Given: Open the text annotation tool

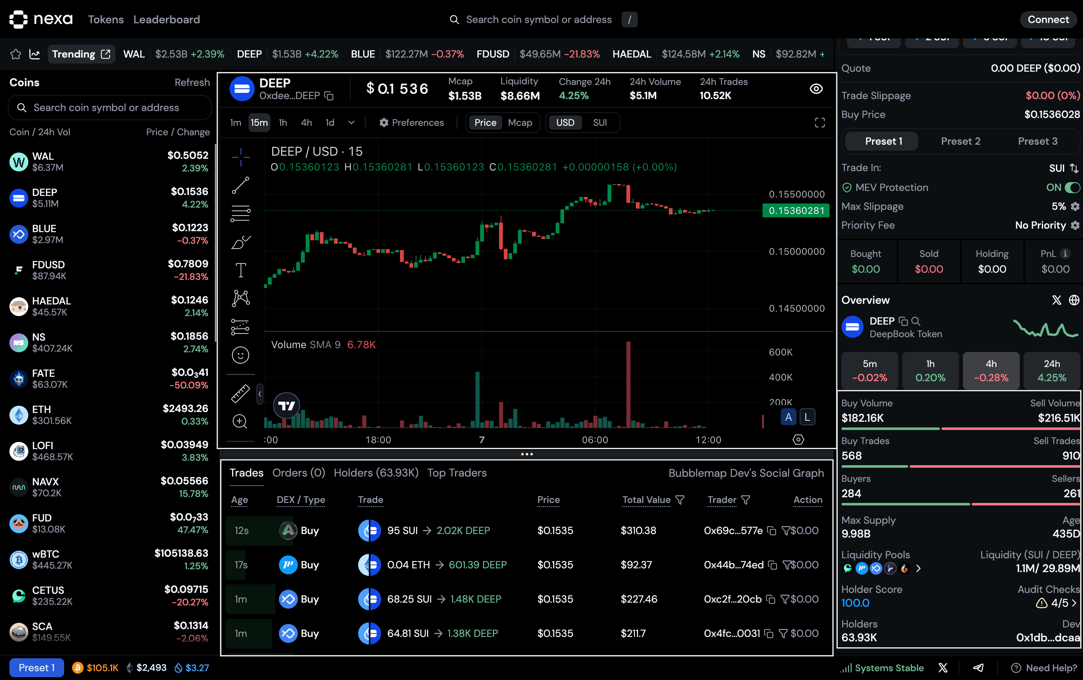Looking at the screenshot, I should pyautogui.click(x=241, y=270).
